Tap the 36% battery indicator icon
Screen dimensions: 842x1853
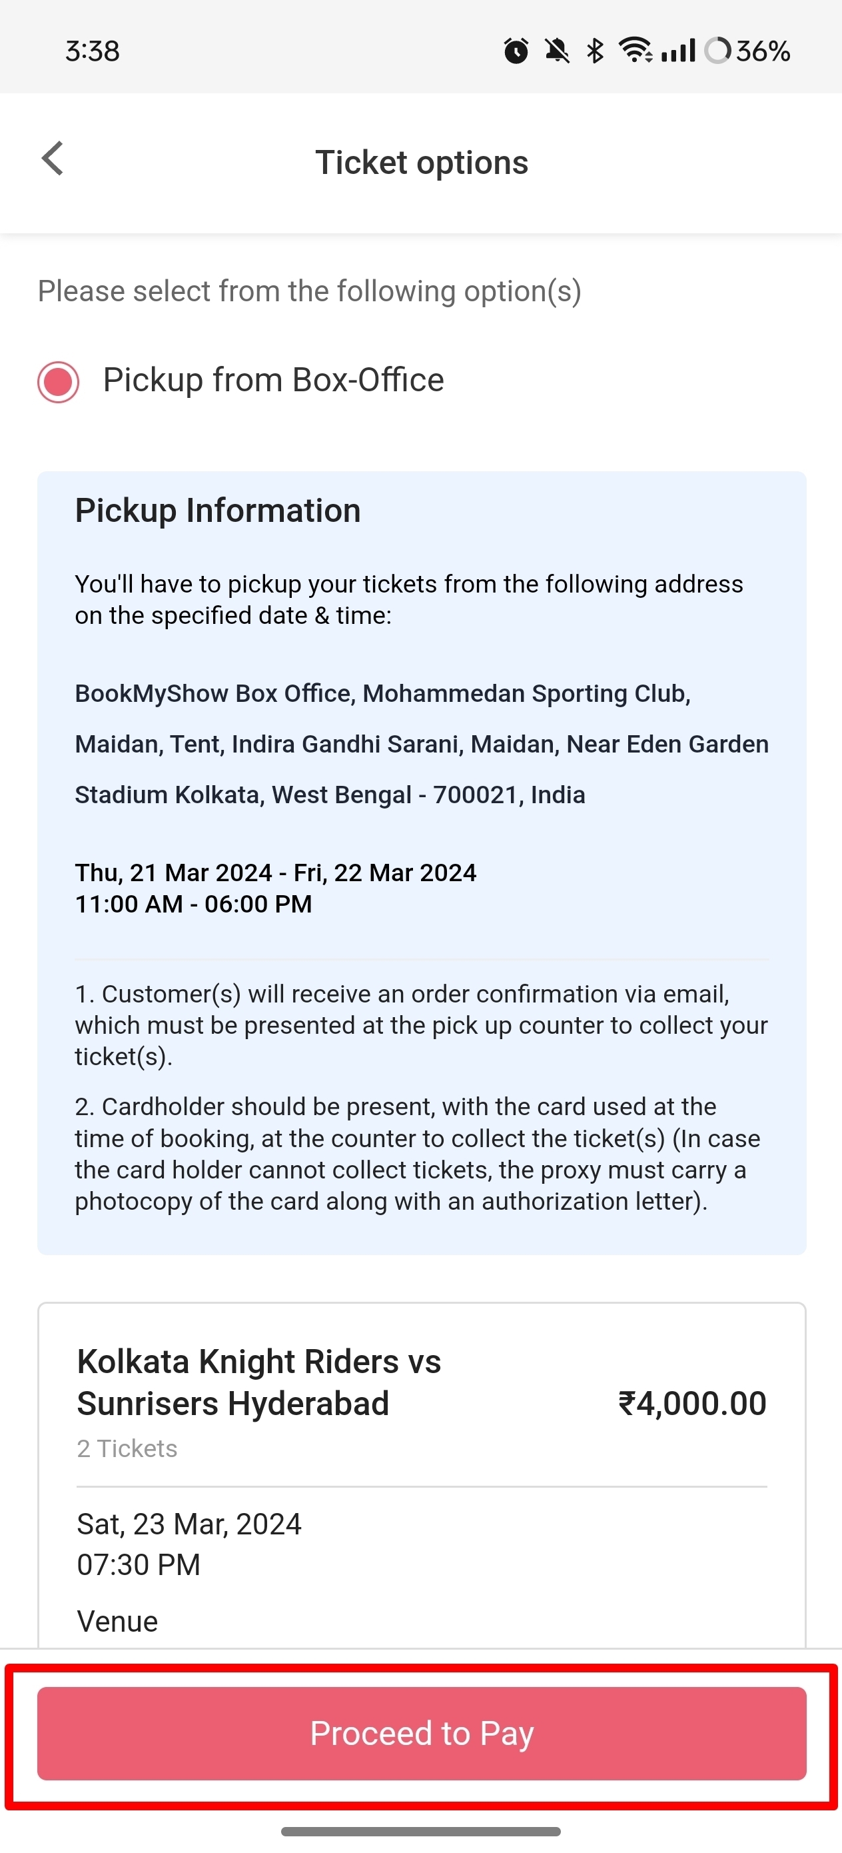(x=748, y=51)
